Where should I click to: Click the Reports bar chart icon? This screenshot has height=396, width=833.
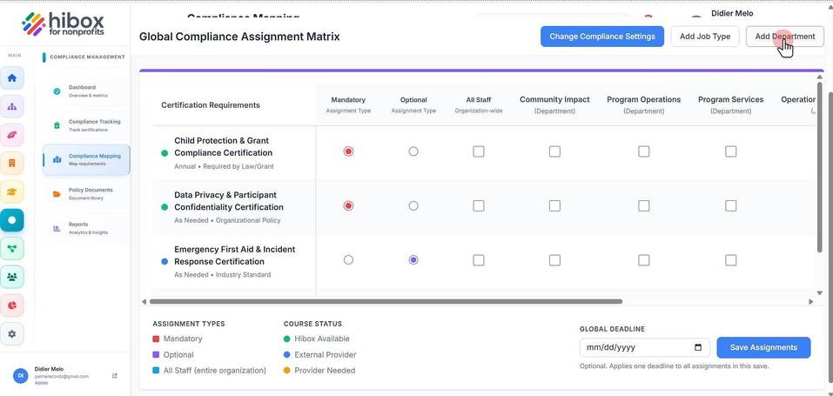(57, 228)
